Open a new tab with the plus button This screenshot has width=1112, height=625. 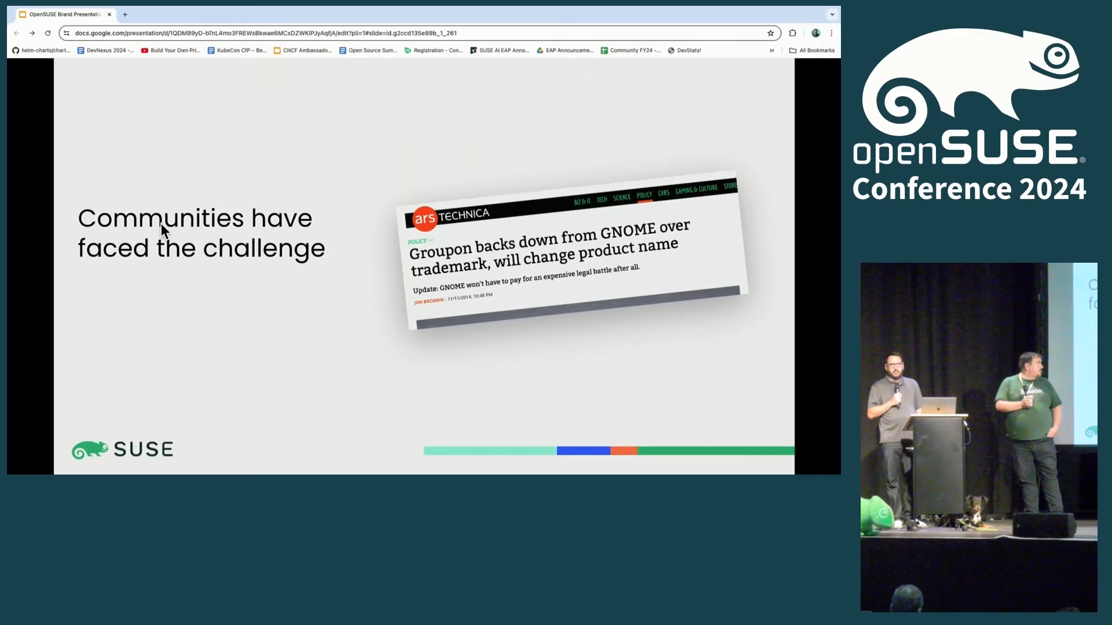click(x=125, y=14)
